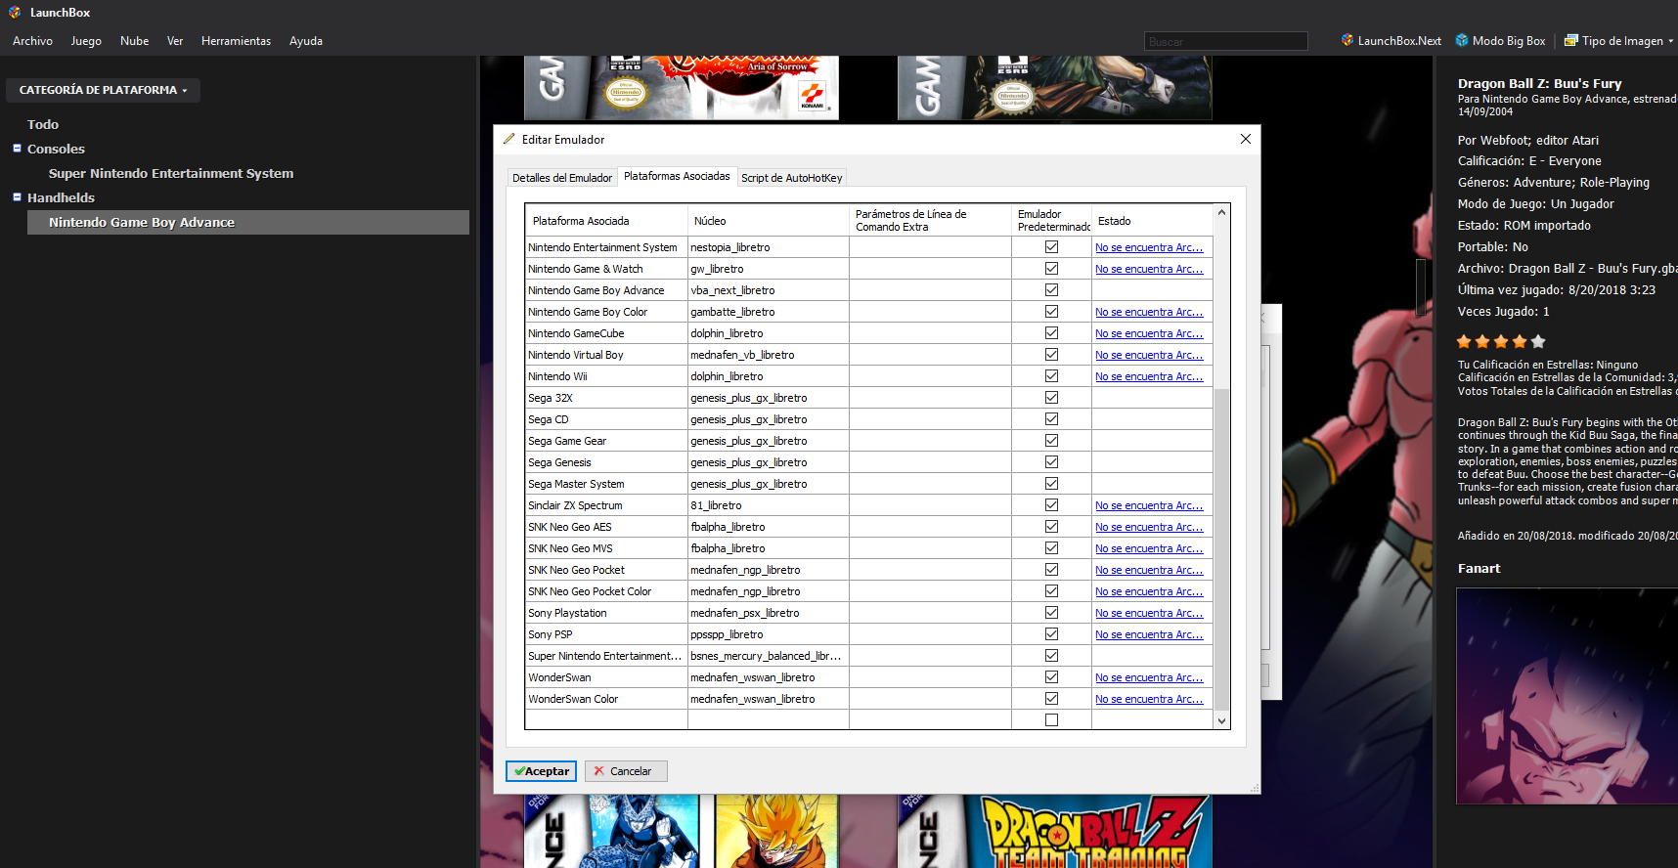Click the Buu fanart thumbnail
Viewport: 1678px width, 868px height.
pyautogui.click(x=1567, y=696)
